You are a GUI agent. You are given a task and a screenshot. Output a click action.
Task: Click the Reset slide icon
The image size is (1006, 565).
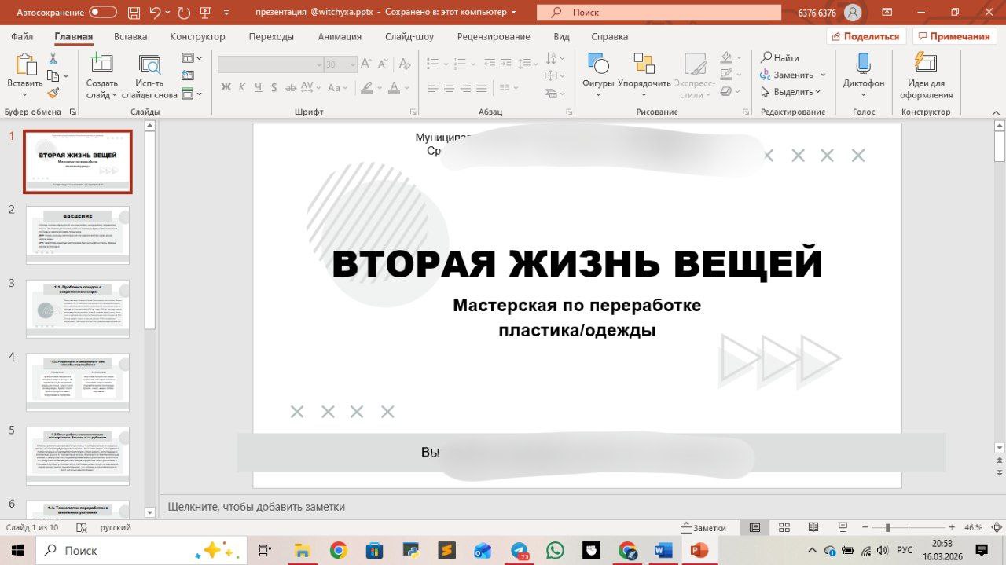(x=188, y=75)
